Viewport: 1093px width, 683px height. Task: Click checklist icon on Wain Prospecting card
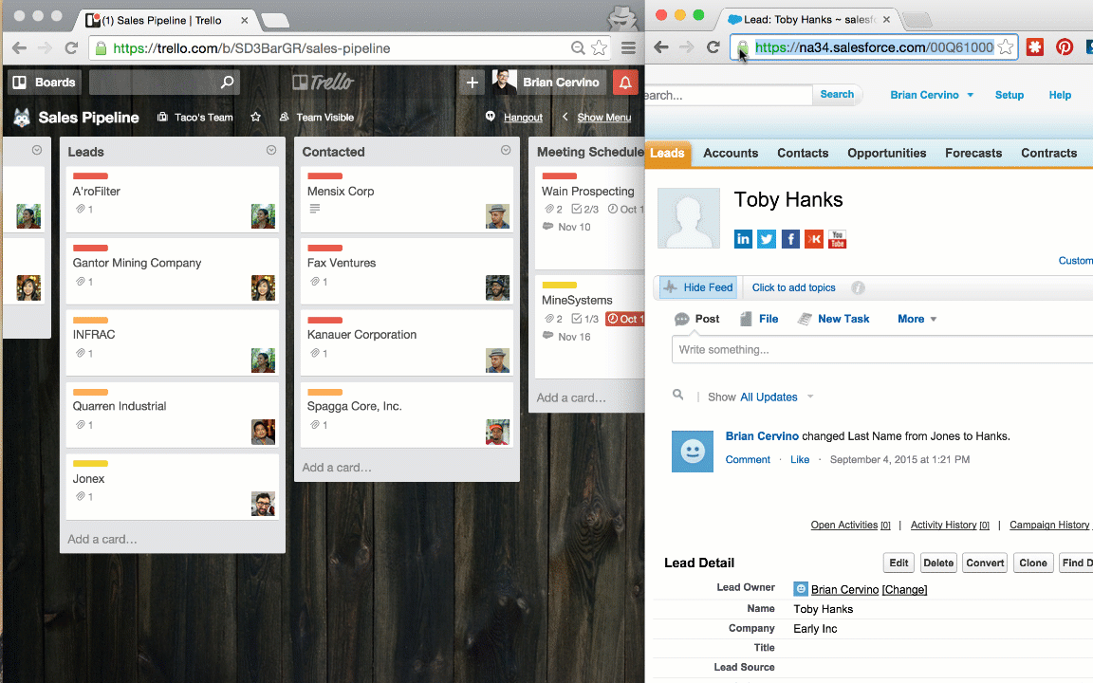577,209
